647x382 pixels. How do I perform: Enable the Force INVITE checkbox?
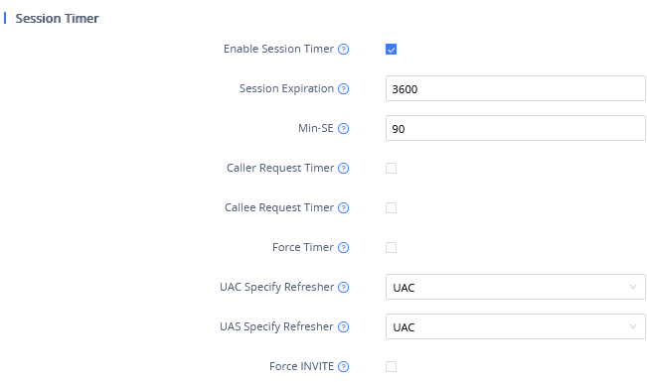point(392,366)
